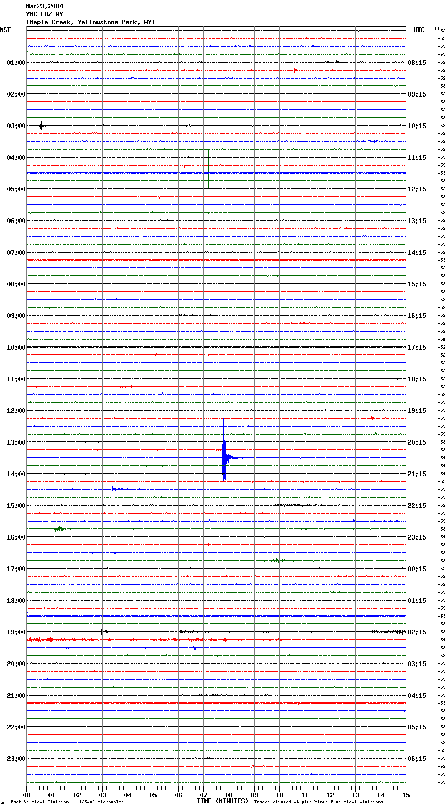Click the 17:15 UTC time label
Image resolution: width=448 pixels, height=809 pixels.
[x=417, y=348]
